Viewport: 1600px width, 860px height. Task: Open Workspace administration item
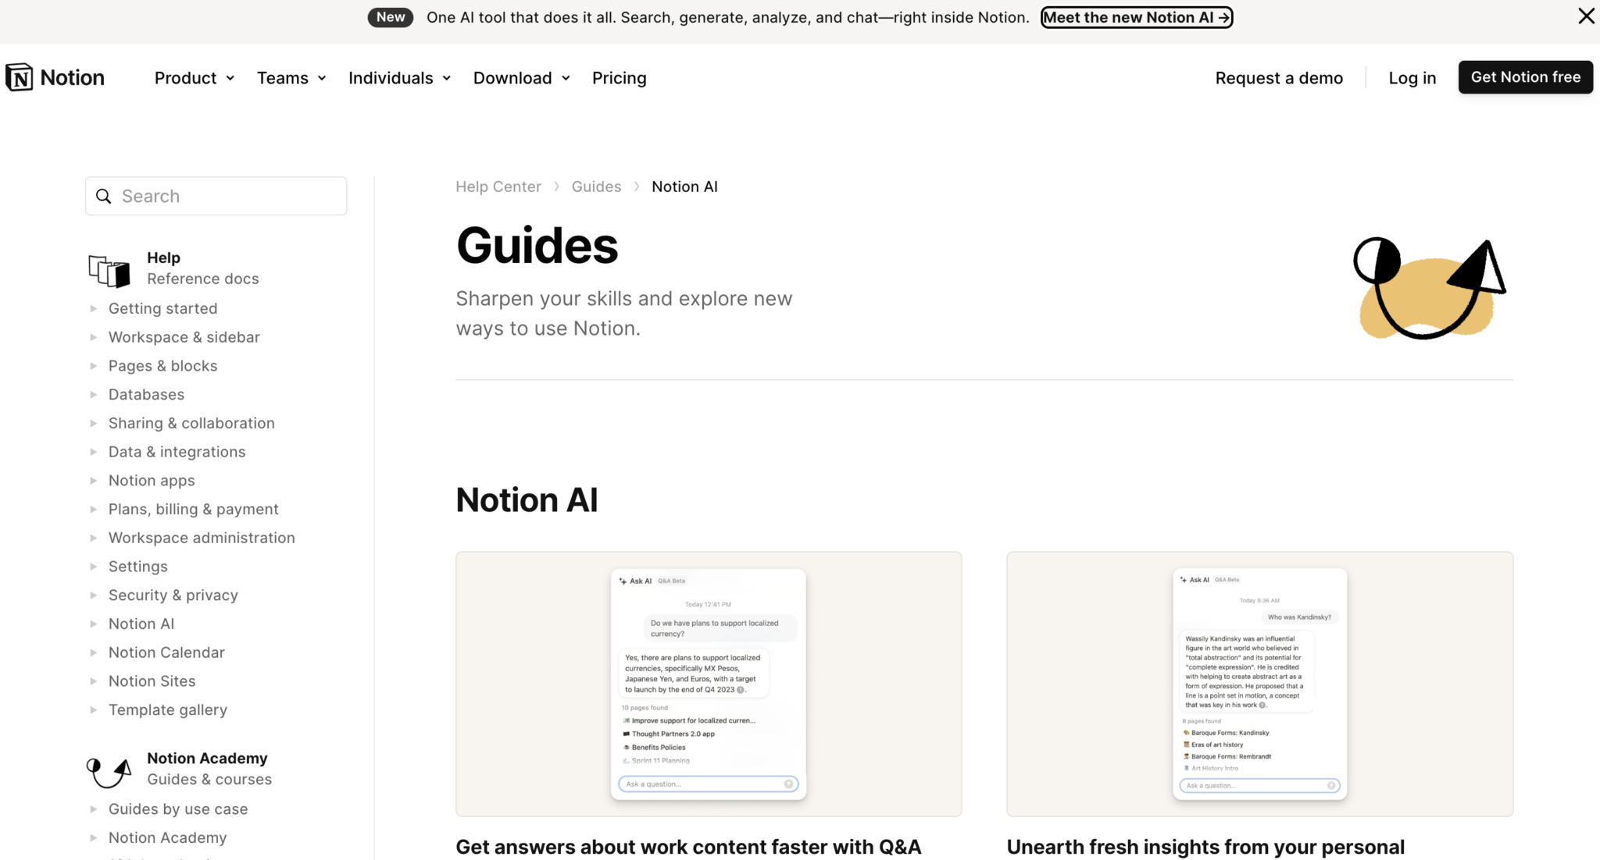click(x=202, y=538)
